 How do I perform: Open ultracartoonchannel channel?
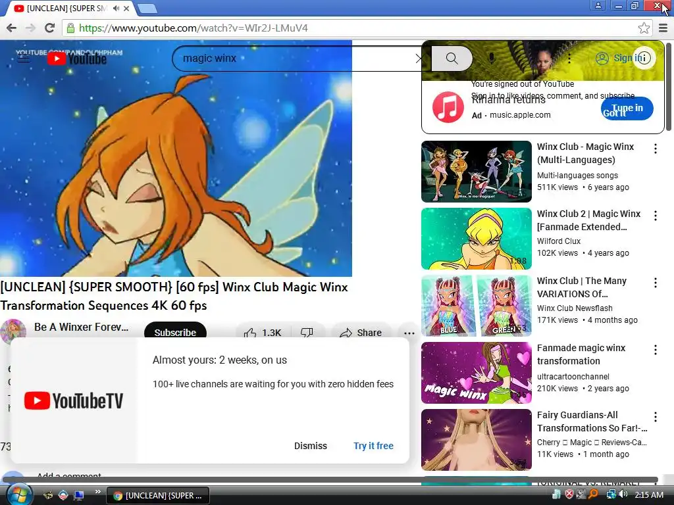573,377
